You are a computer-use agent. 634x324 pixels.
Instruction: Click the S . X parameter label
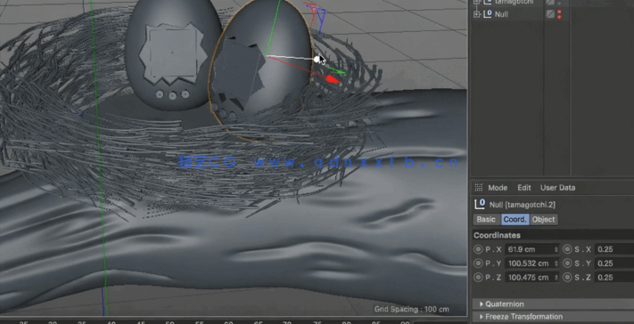click(582, 249)
